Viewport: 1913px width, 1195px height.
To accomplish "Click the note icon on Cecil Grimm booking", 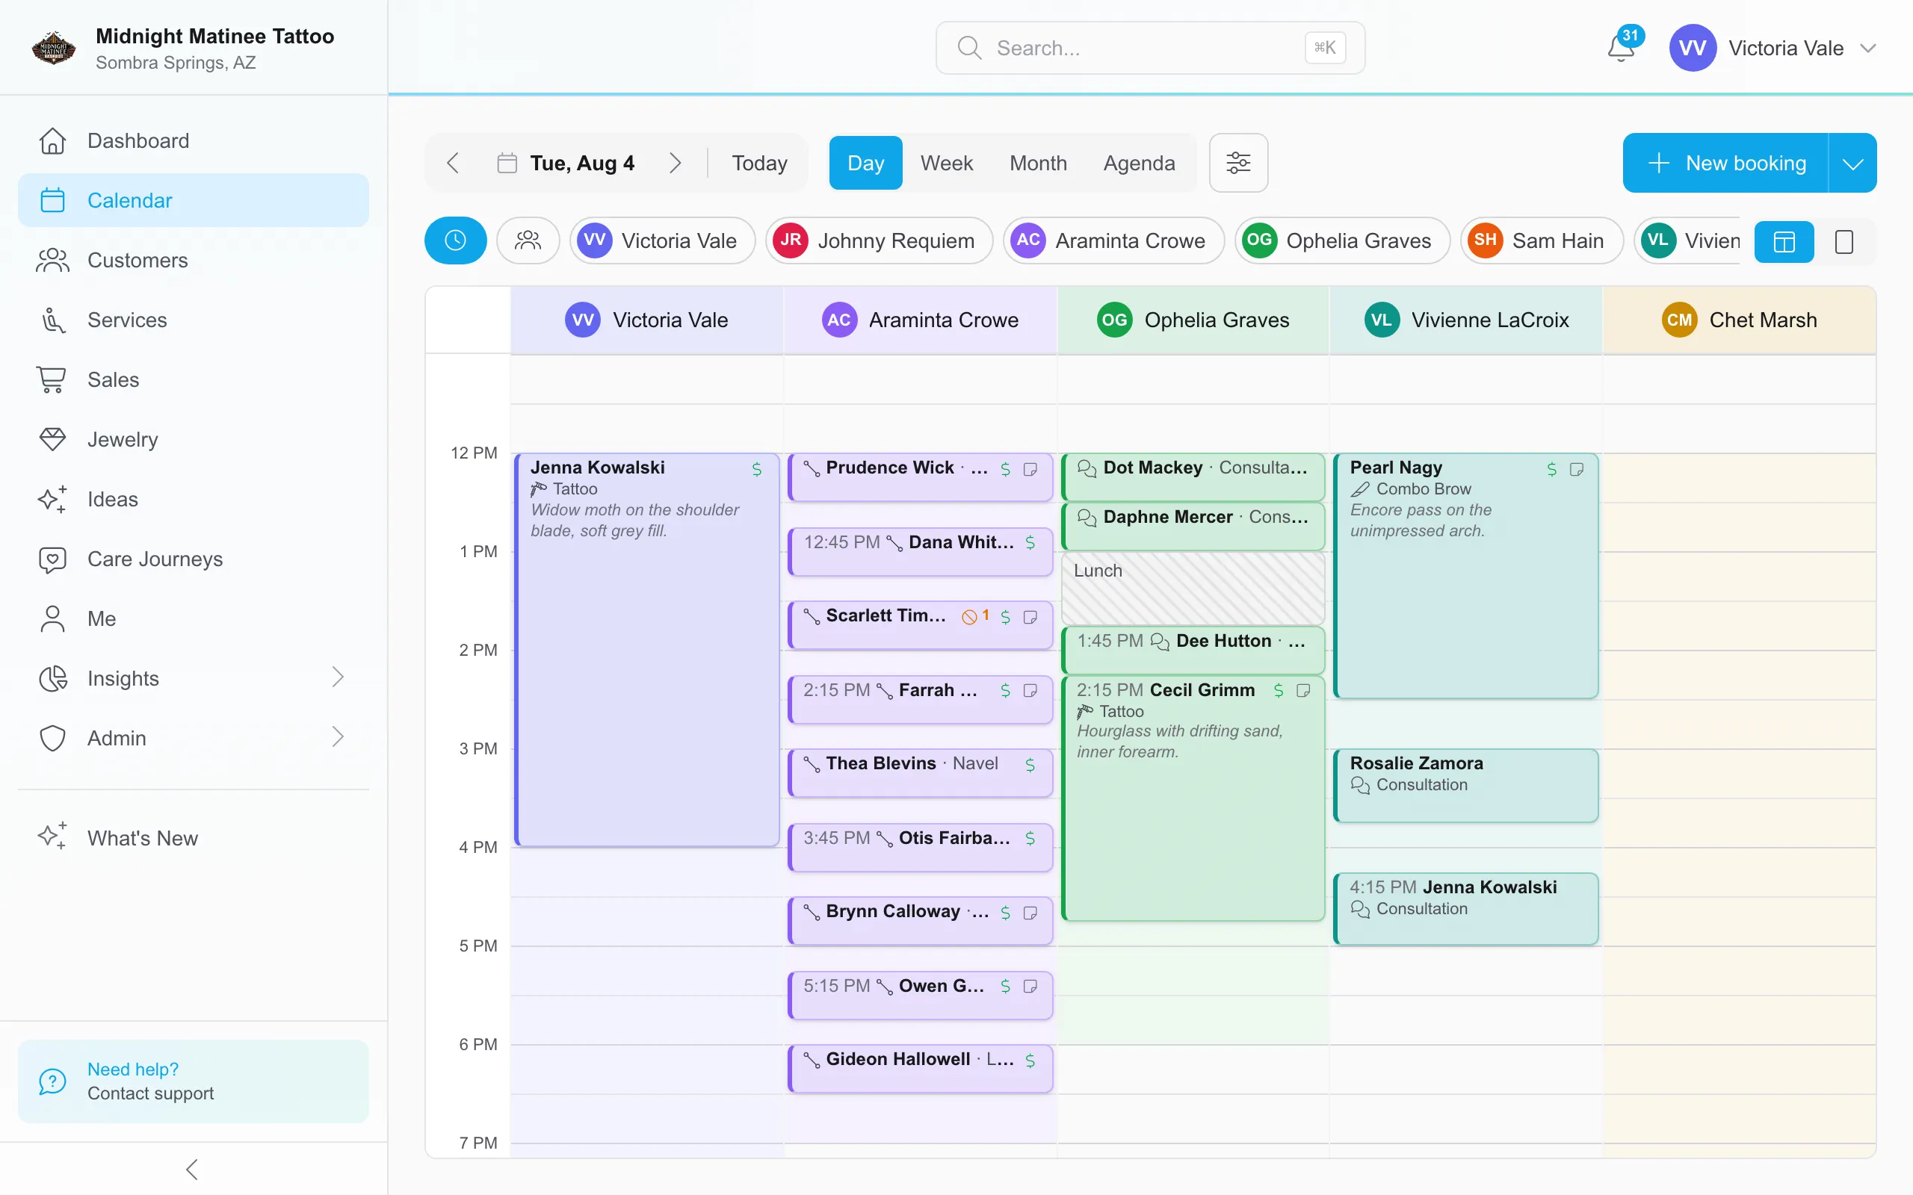I will point(1303,691).
